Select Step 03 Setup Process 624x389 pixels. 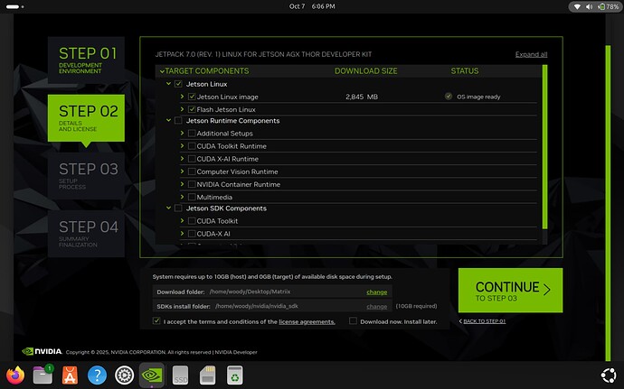[x=86, y=176]
